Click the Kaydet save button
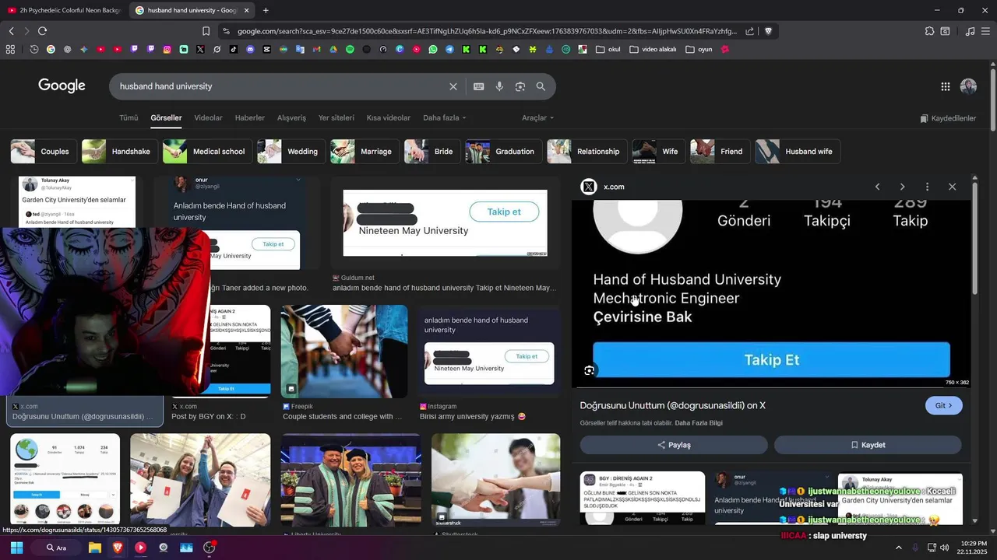The image size is (997, 560). pyautogui.click(x=868, y=445)
